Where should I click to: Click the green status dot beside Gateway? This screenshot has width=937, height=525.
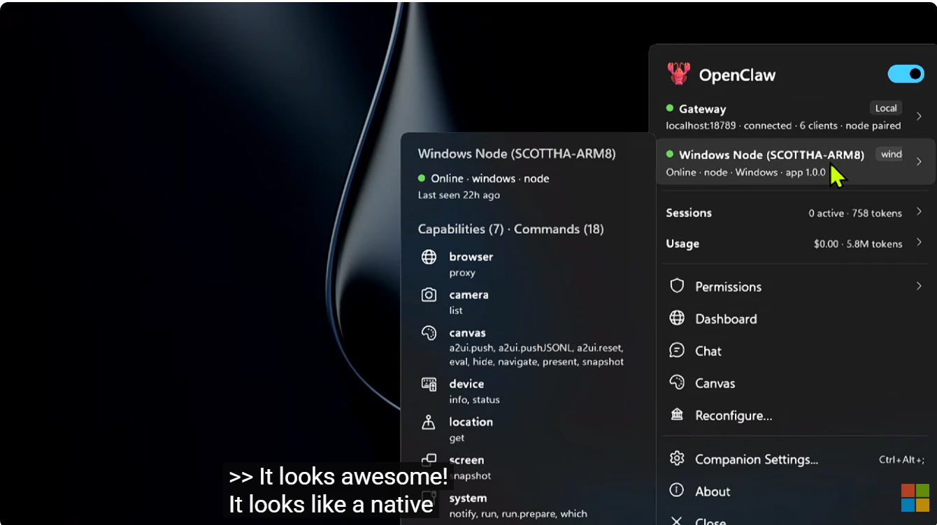point(670,108)
